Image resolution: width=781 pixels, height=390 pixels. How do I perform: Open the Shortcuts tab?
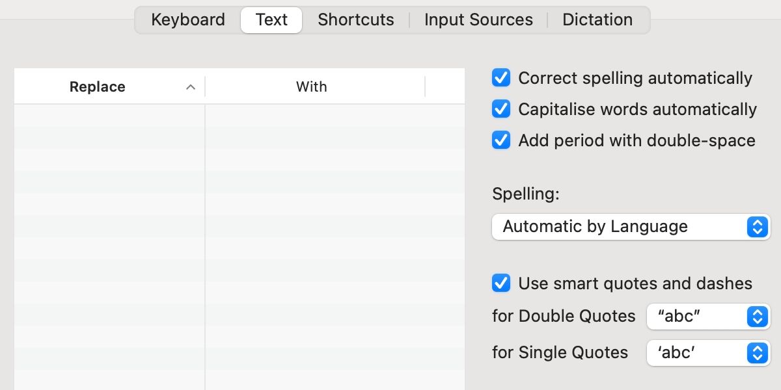[355, 20]
